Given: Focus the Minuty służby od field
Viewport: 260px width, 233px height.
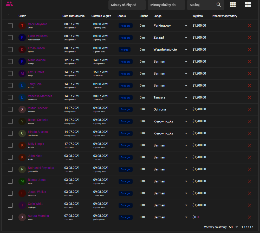Looking at the screenshot, I should 127,5.
